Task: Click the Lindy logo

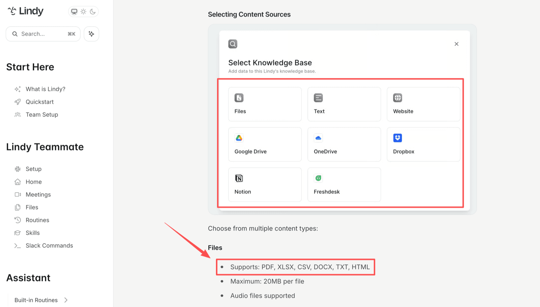Action: coord(26,11)
